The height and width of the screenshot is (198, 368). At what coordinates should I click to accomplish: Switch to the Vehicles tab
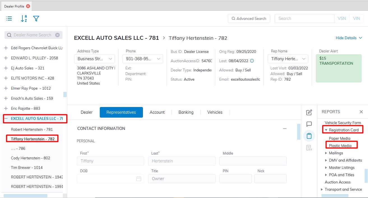[x=215, y=112]
